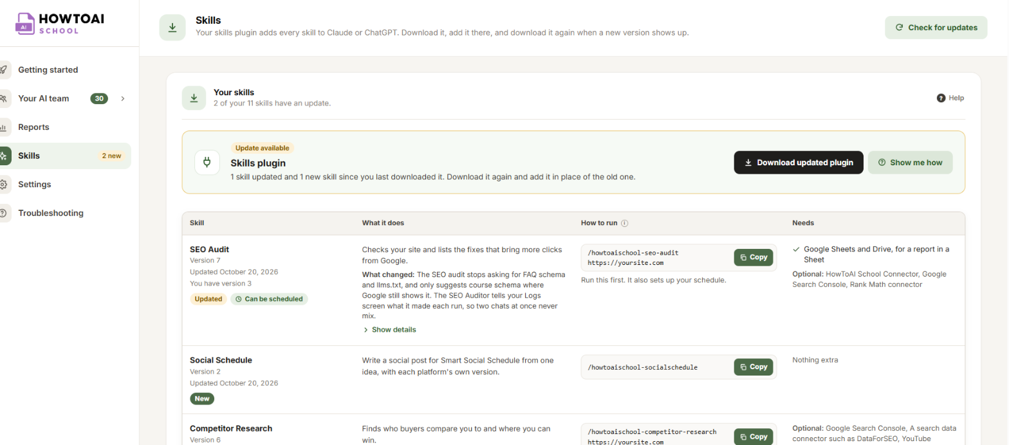Viewport: 1009px width, 445px height.
Task: Select the Competitor Research skill name
Action: 231,428
